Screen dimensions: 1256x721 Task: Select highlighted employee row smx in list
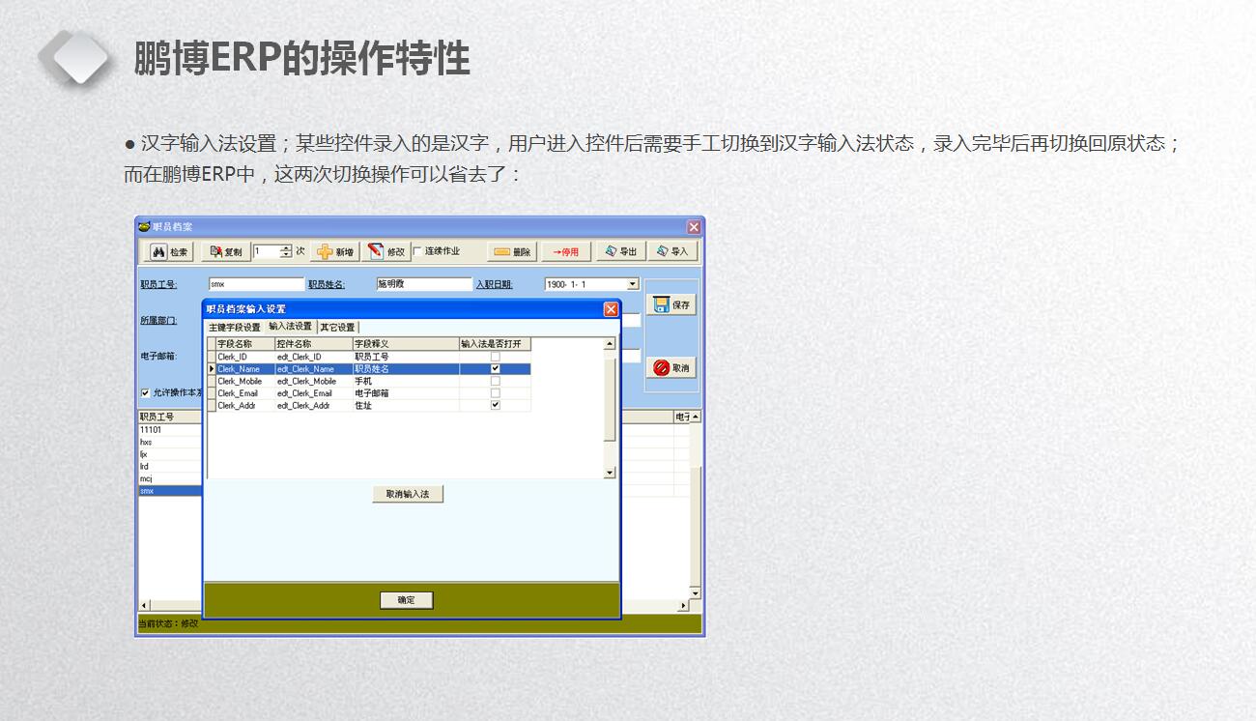pyautogui.click(x=170, y=491)
